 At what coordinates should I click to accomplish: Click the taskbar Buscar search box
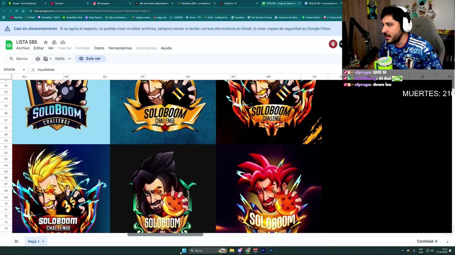click(x=208, y=250)
